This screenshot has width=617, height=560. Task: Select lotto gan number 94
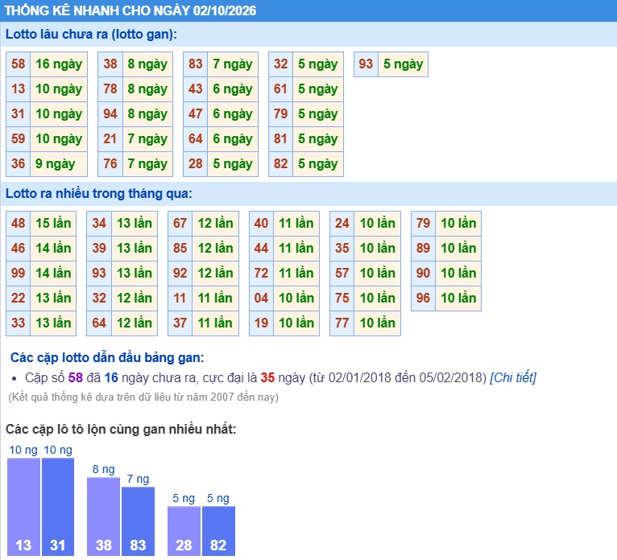tap(110, 114)
